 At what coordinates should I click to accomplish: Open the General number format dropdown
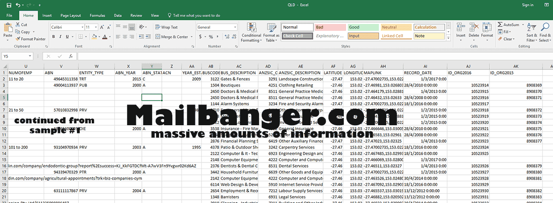[x=235, y=27]
